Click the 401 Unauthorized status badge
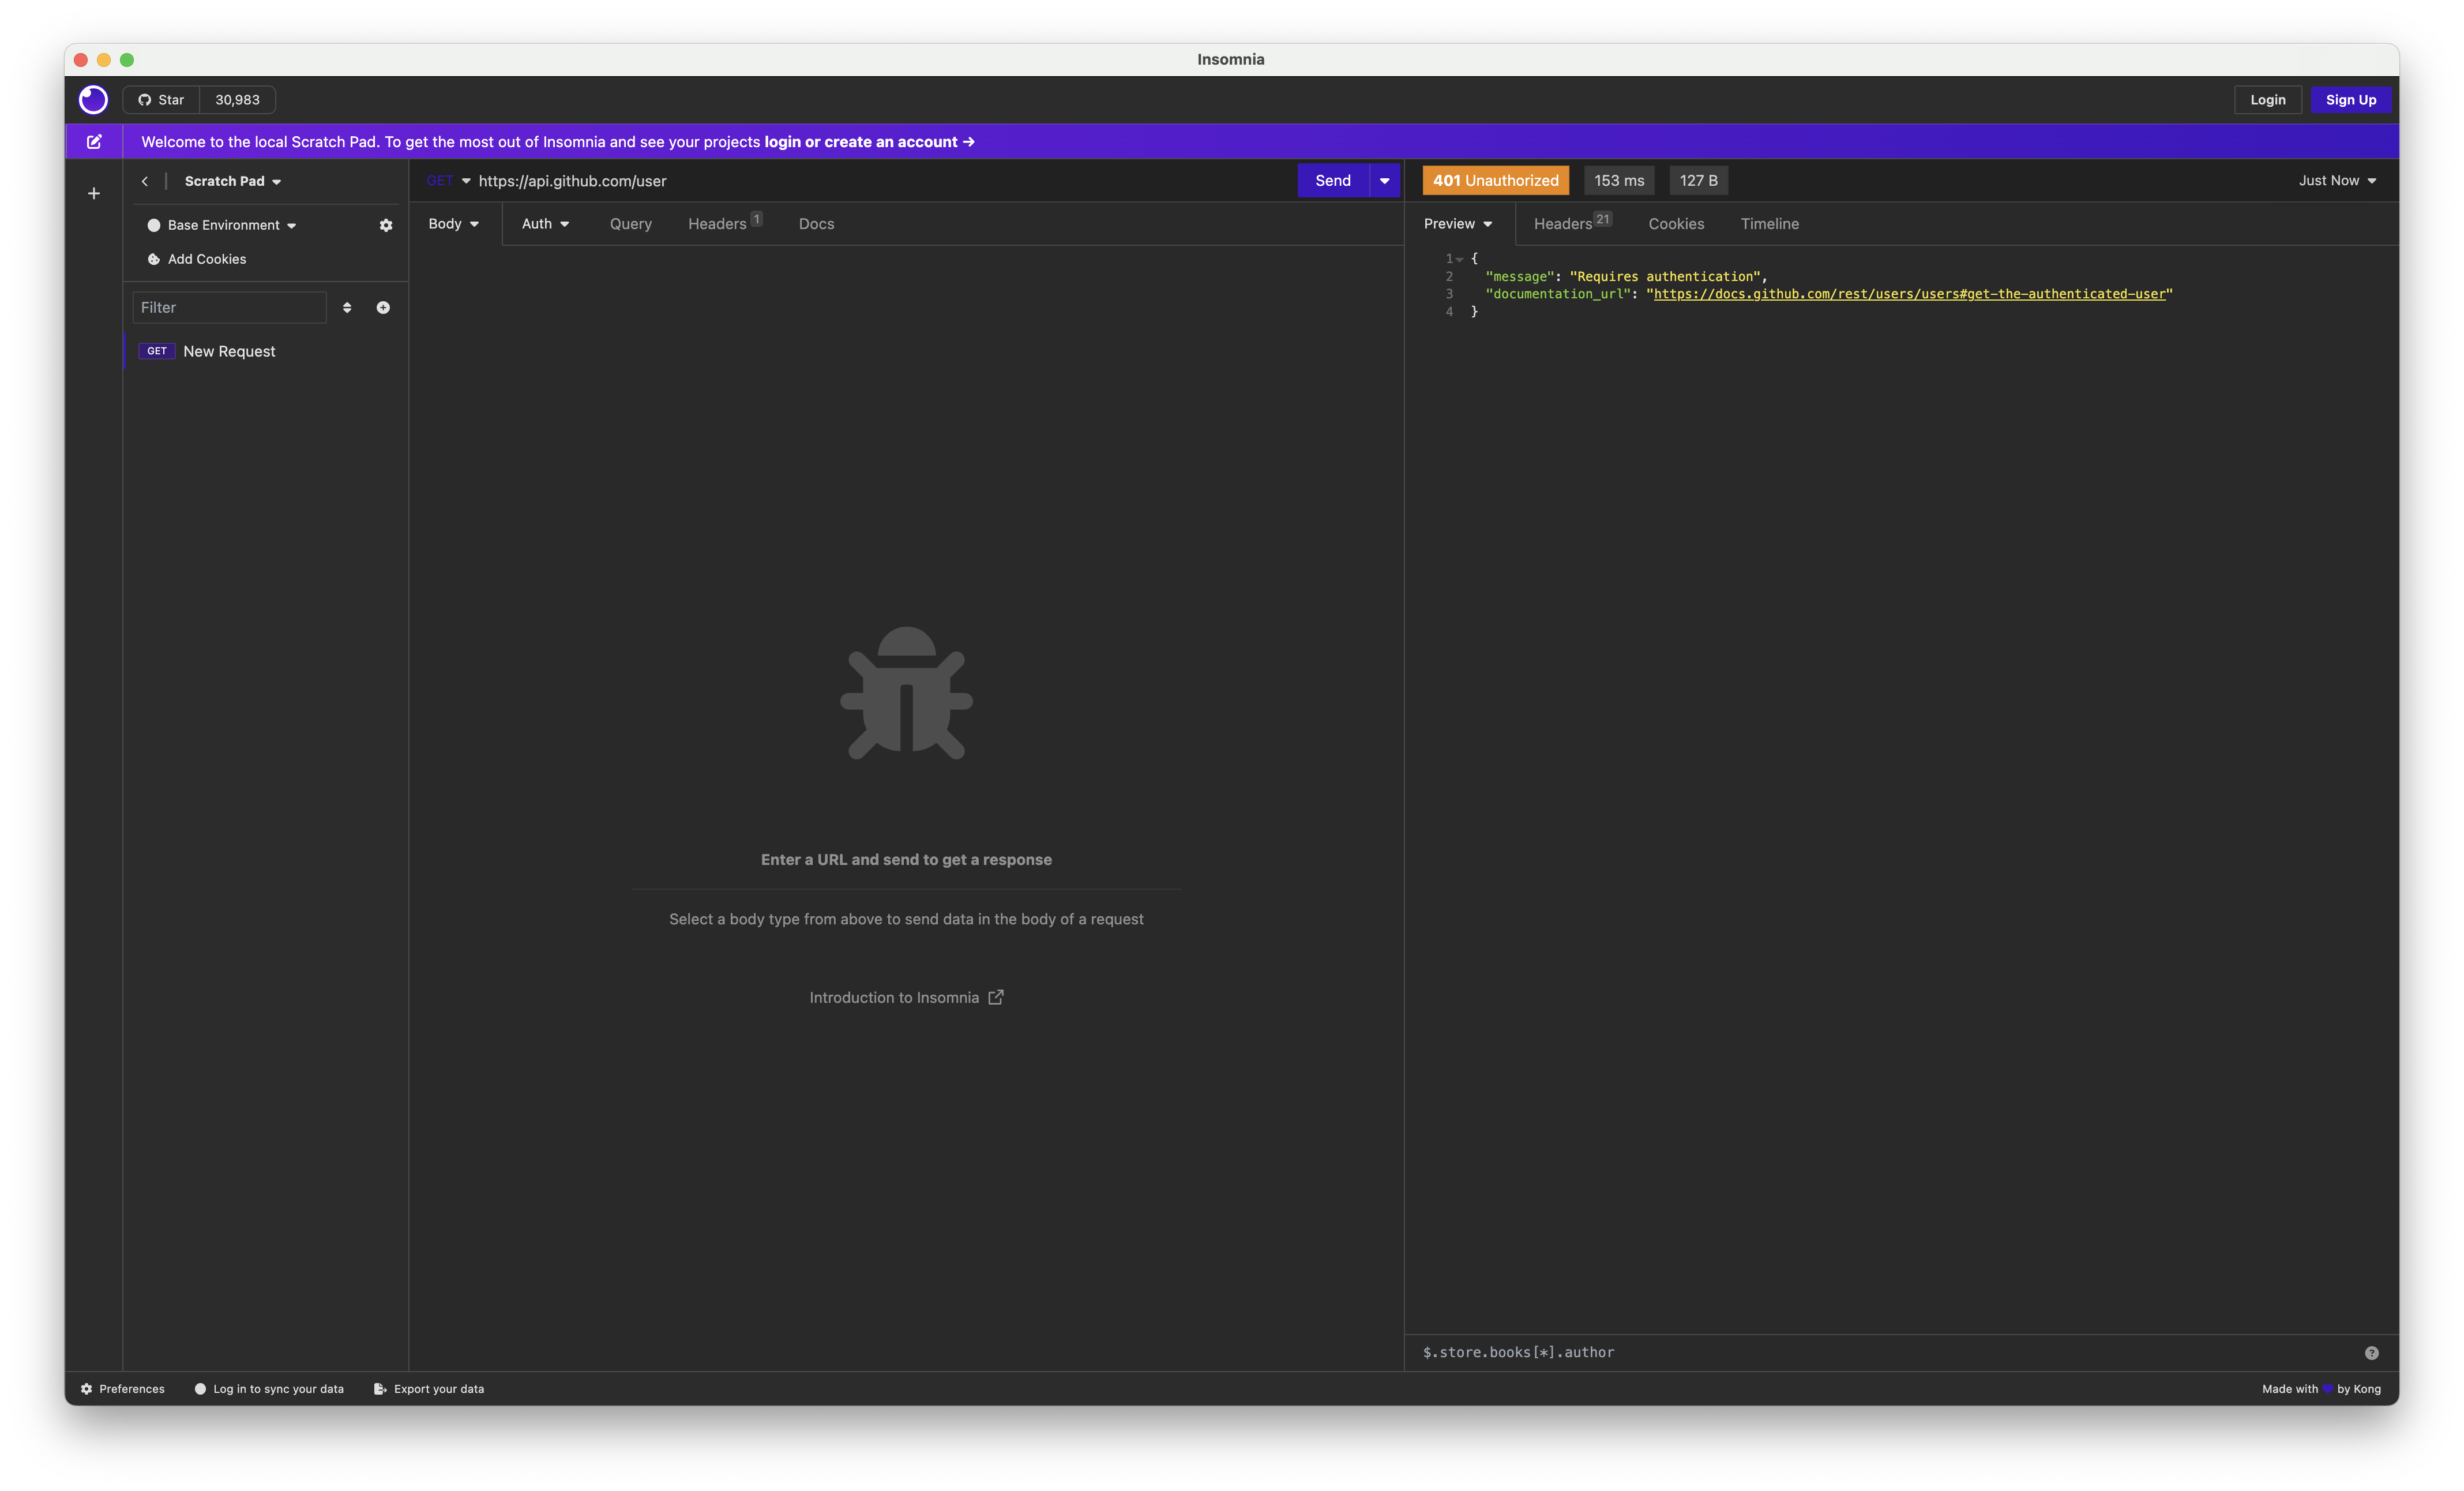This screenshot has width=2464, height=1491. click(x=1495, y=180)
